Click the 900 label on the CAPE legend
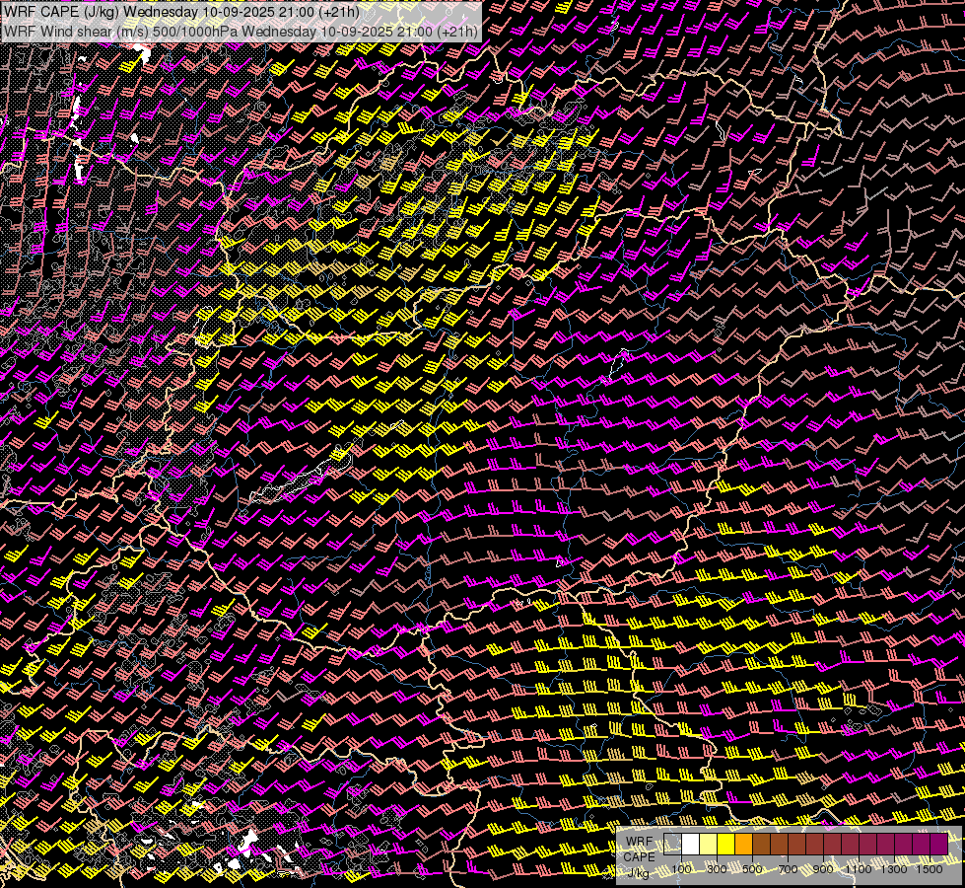Screen dimensions: 965x888 823,869
